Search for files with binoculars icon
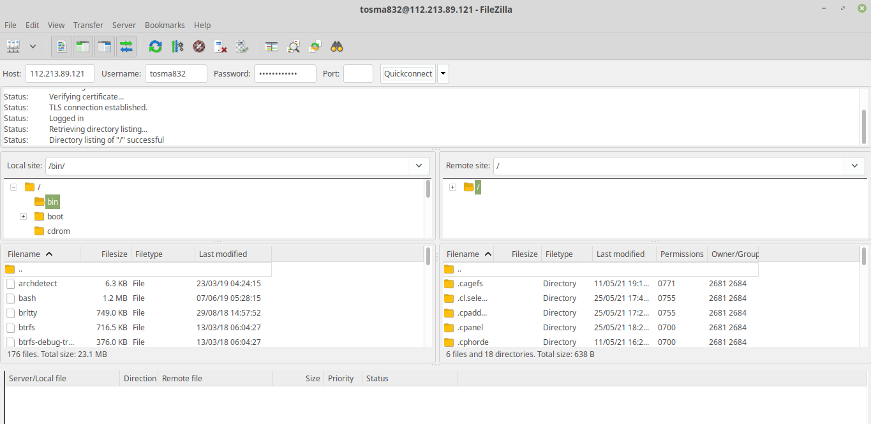The width and height of the screenshot is (871, 424). (x=337, y=47)
